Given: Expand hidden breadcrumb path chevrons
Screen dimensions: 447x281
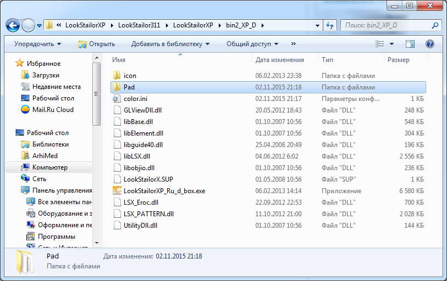Looking at the screenshot, I should (x=59, y=25).
